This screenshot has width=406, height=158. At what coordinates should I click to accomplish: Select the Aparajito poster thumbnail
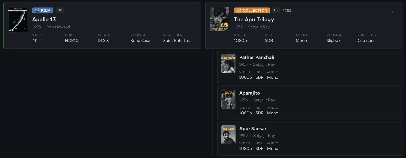(228, 99)
